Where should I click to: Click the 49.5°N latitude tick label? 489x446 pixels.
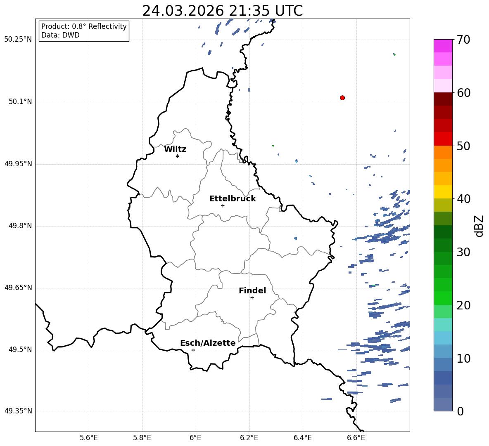[x=20, y=349]
